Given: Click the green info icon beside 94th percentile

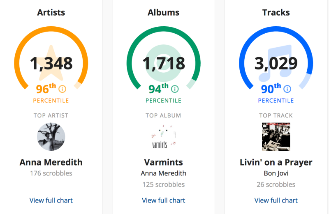Looking at the screenshot, I should click(x=175, y=89).
